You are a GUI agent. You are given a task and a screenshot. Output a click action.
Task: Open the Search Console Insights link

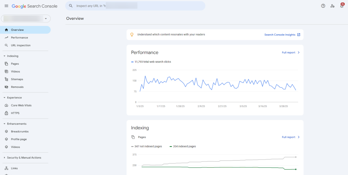point(280,35)
